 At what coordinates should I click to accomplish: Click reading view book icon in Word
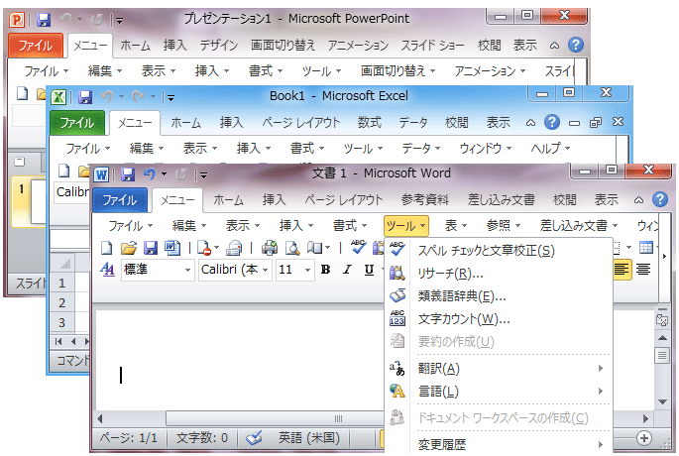point(315,248)
